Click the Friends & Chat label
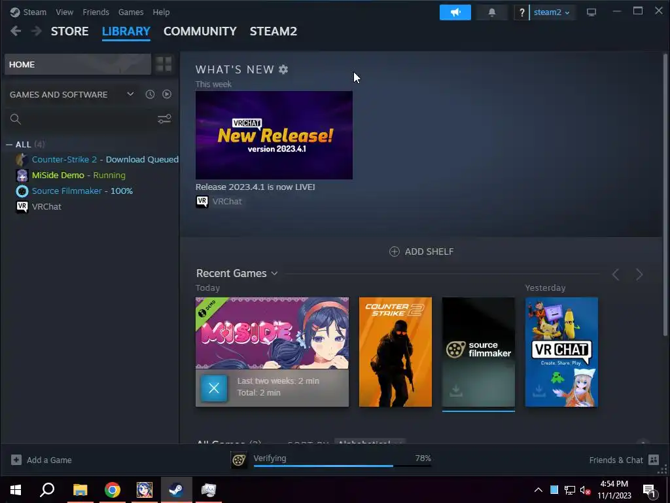 (616, 460)
